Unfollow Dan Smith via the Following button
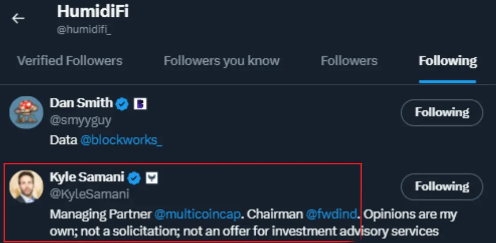 [442, 112]
